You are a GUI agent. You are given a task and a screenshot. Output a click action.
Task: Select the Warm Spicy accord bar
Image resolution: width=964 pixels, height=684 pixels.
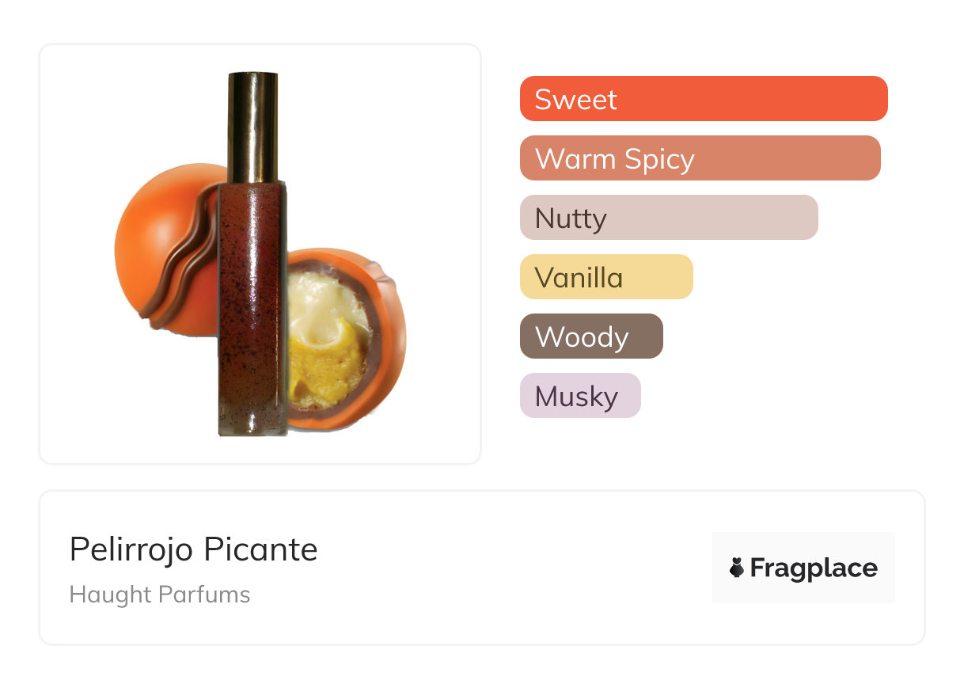(x=700, y=158)
